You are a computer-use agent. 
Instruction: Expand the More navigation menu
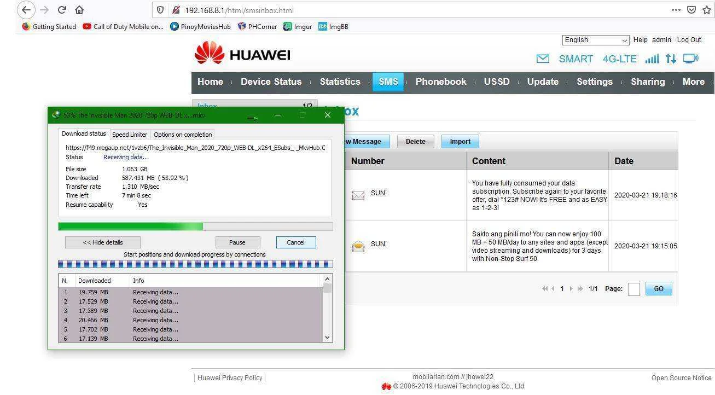693,82
